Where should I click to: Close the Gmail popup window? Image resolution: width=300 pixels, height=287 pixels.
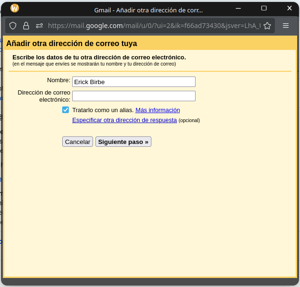[x=289, y=8]
